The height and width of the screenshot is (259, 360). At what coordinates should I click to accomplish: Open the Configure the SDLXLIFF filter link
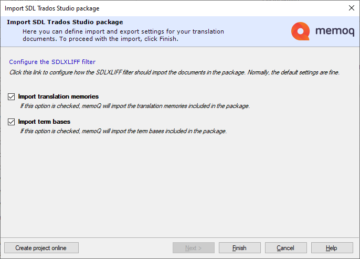click(x=52, y=62)
